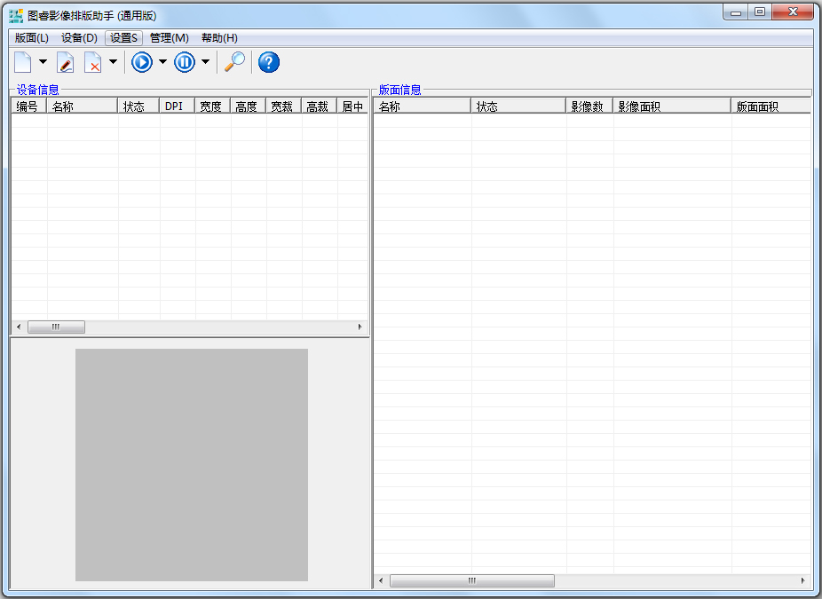Screen dimensions: 822x599
Task: Expand the dropdown arrow beside delete icon
Action: (114, 62)
